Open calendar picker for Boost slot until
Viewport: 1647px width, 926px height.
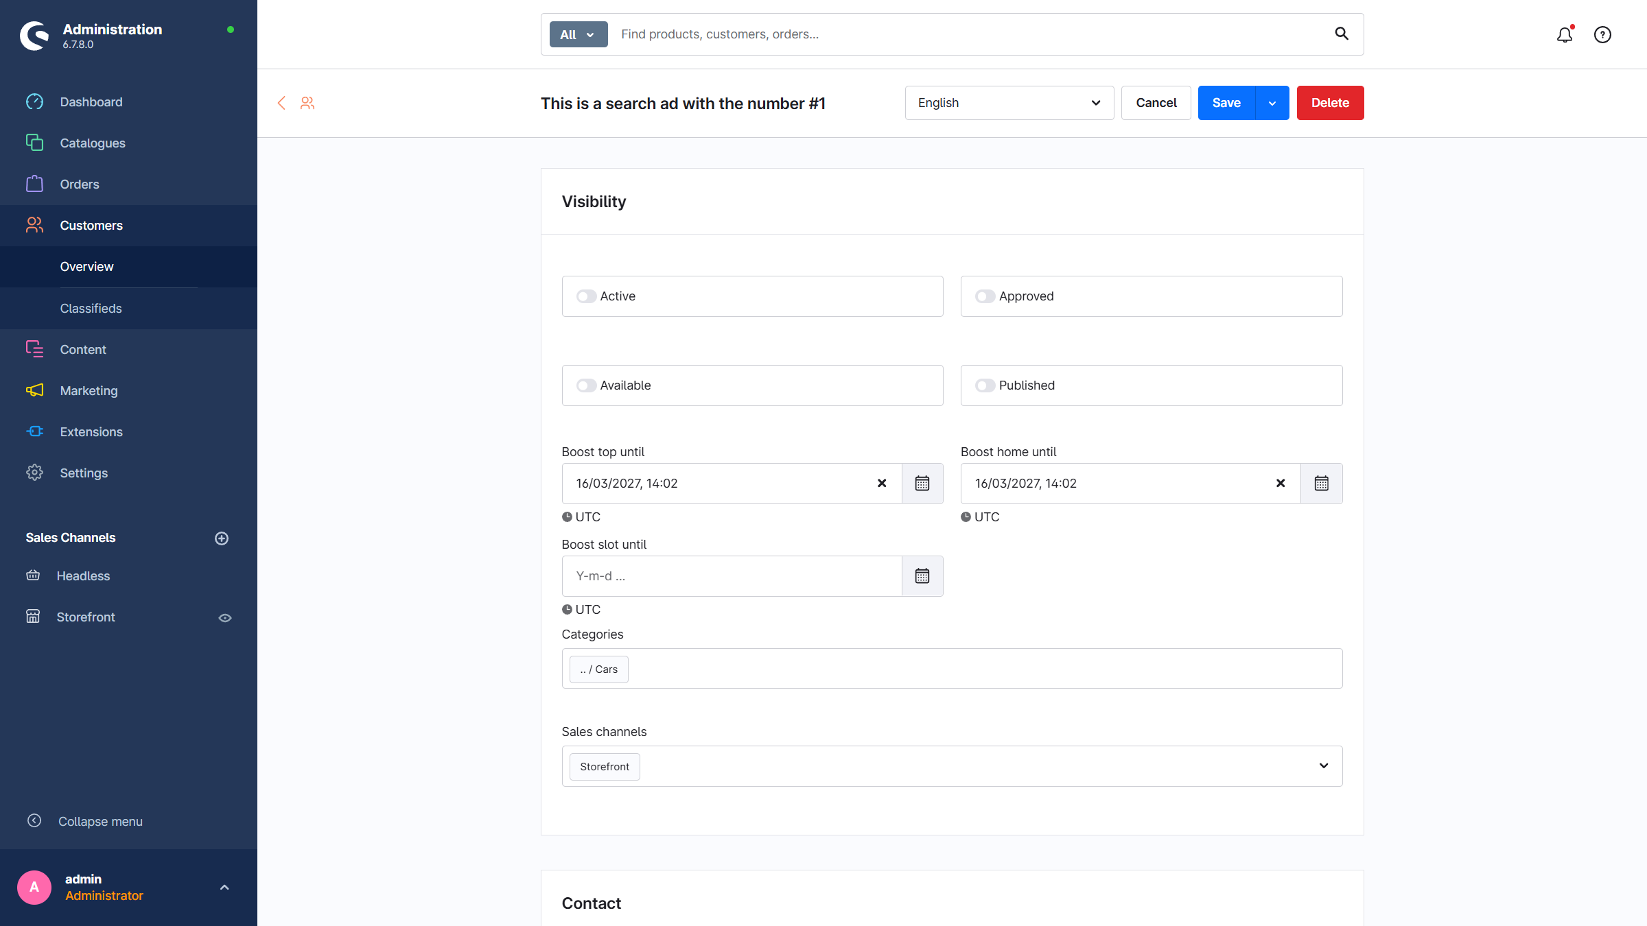tap(922, 576)
